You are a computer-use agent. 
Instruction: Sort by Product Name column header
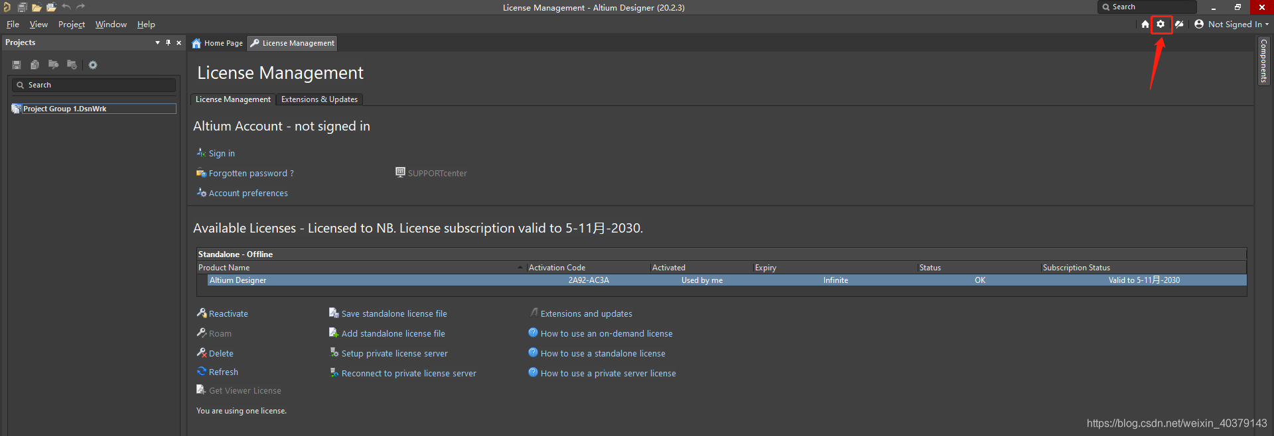pyautogui.click(x=361, y=268)
